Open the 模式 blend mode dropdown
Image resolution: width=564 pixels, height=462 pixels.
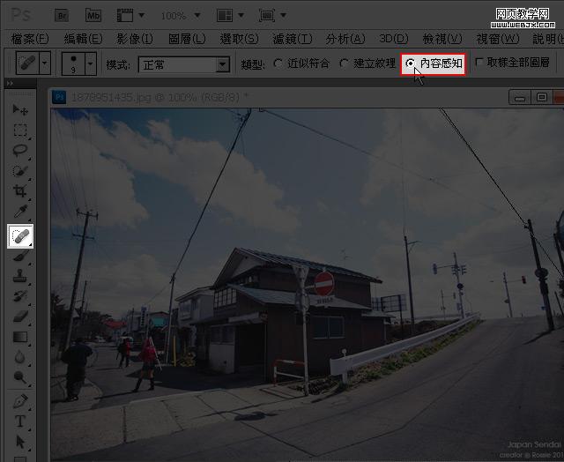coord(185,64)
